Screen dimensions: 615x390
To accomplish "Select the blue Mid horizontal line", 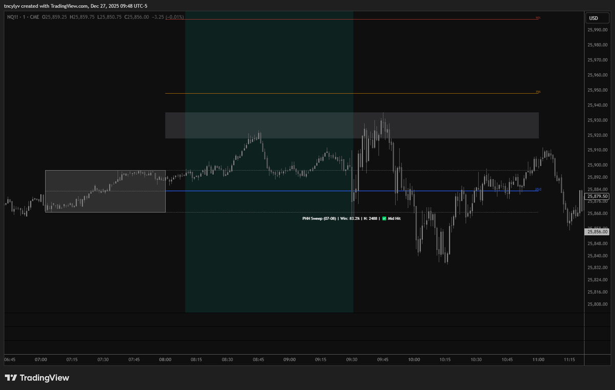I will [351, 191].
